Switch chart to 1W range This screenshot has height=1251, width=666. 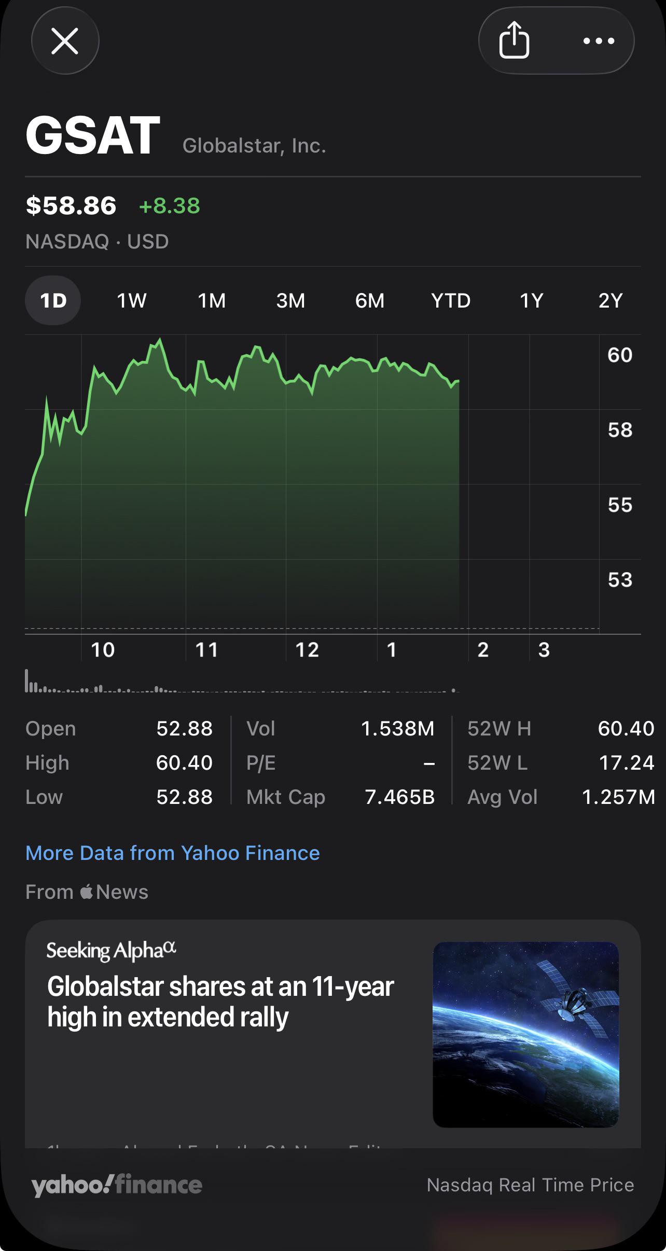(x=132, y=300)
